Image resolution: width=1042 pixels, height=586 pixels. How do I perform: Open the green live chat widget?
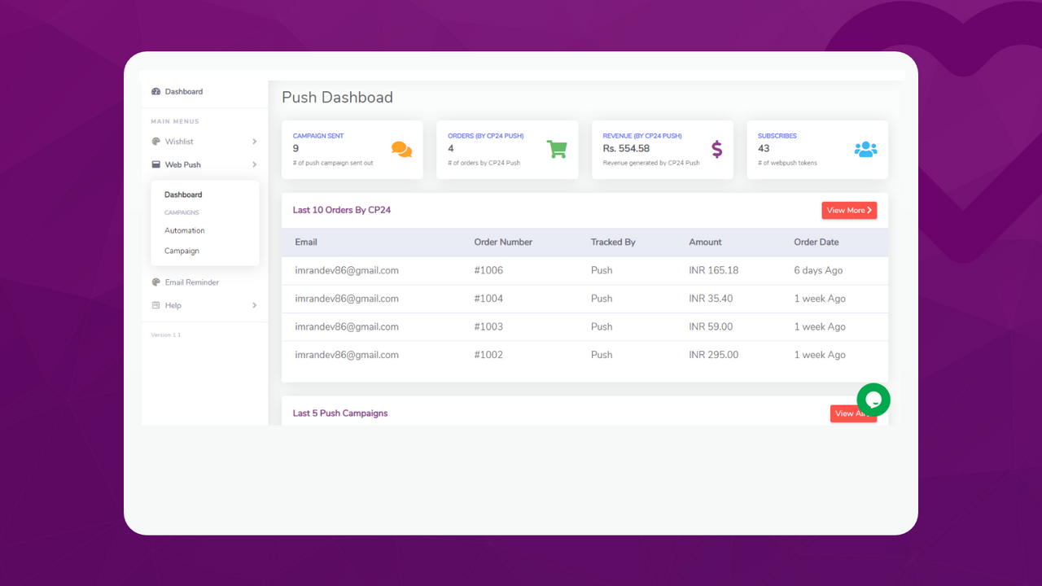click(873, 400)
